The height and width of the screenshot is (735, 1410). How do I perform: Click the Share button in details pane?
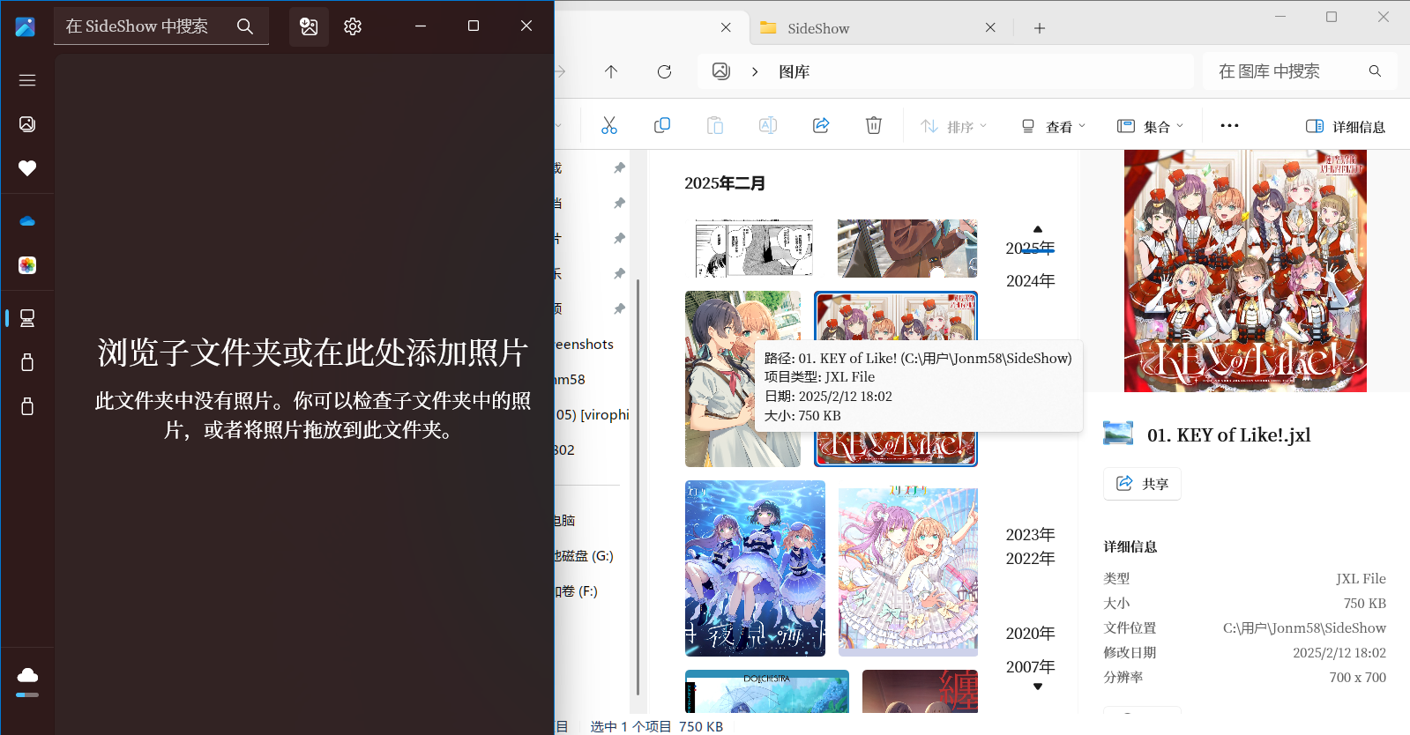tap(1142, 484)
